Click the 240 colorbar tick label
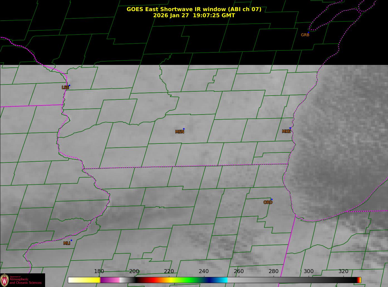The image size is (388, 287). 204,271
